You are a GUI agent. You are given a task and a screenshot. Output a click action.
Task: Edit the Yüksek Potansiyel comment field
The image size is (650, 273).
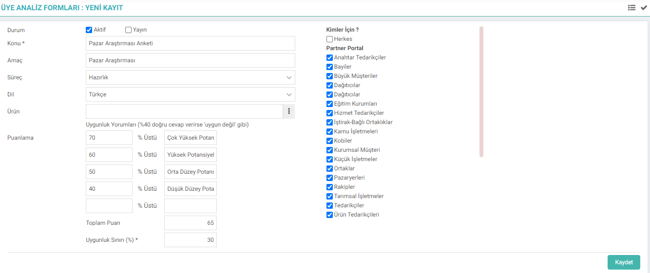pyautogui.click(x=191, y=155)
